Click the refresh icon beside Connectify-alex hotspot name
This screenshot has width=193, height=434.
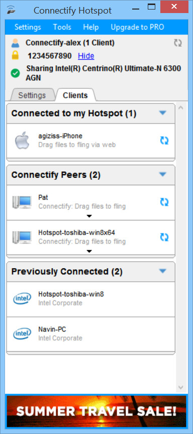click(178, 43)
